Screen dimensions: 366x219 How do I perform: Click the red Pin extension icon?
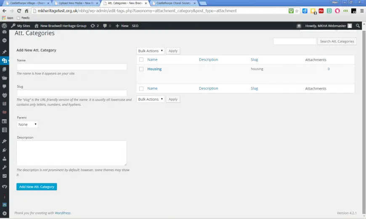[321, 11]
